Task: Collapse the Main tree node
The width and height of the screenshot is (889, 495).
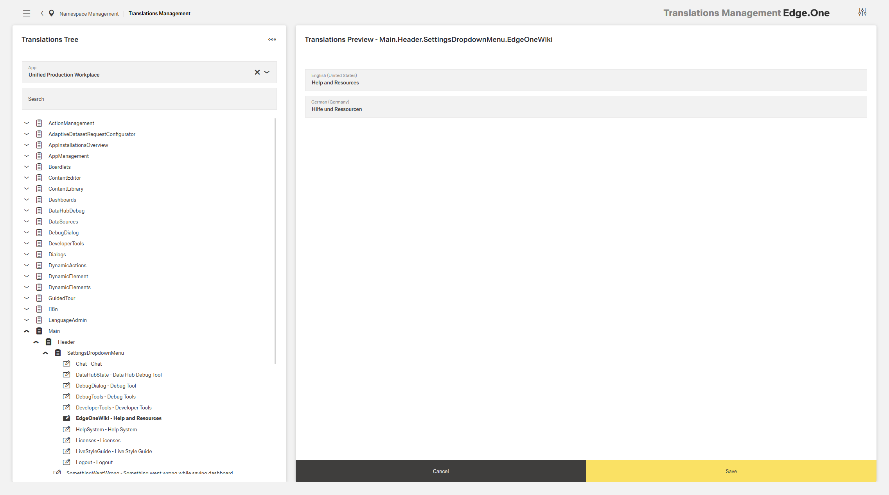Action: click(x=27, y=331)
